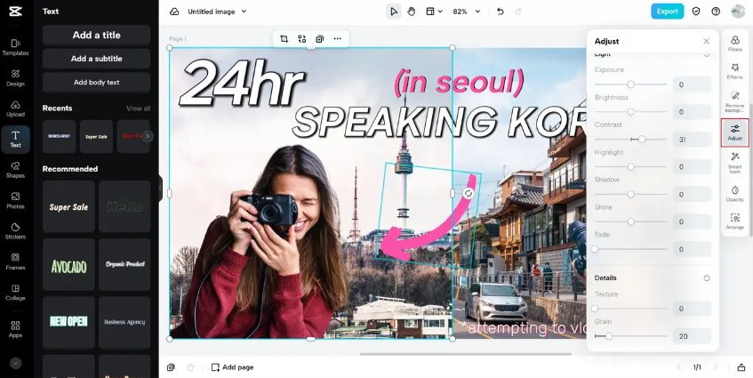
Task: Show more recent text styles arrow
Action: [x=148, y=136]
